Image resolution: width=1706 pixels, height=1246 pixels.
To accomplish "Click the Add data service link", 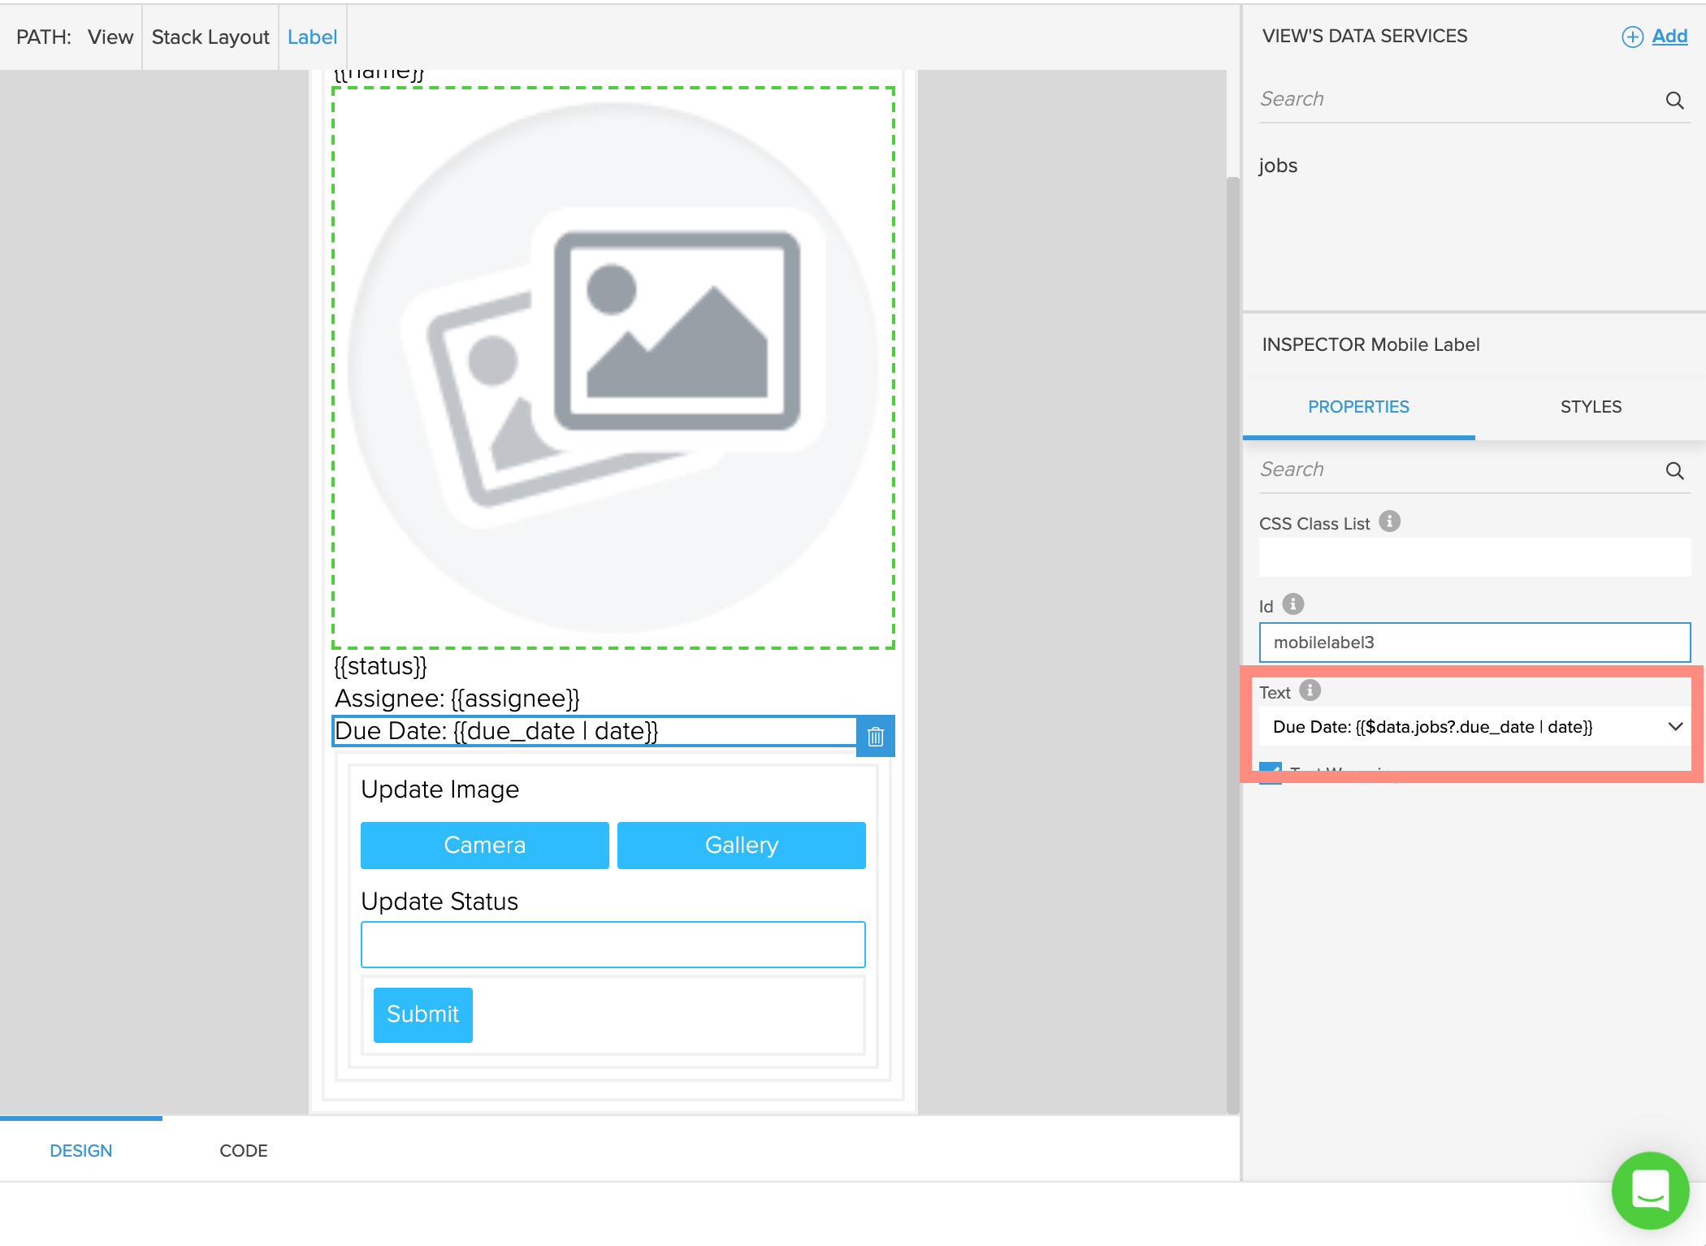I will tap(1669, 37).
